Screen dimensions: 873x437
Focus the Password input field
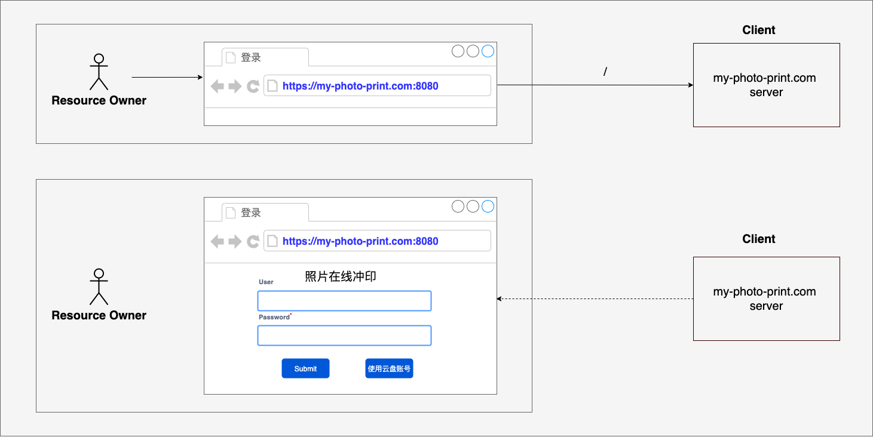pos(344,336)
